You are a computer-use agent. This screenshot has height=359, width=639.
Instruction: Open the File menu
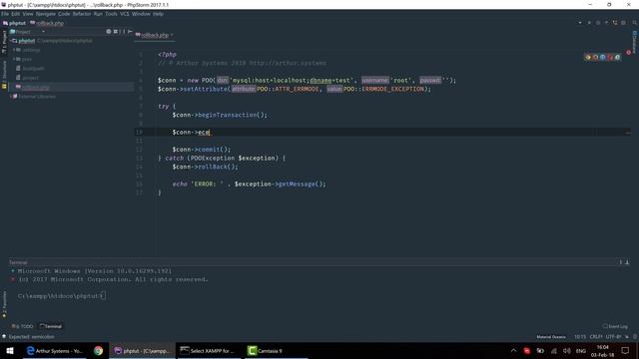pyautogui.click(x=4, y=14)
